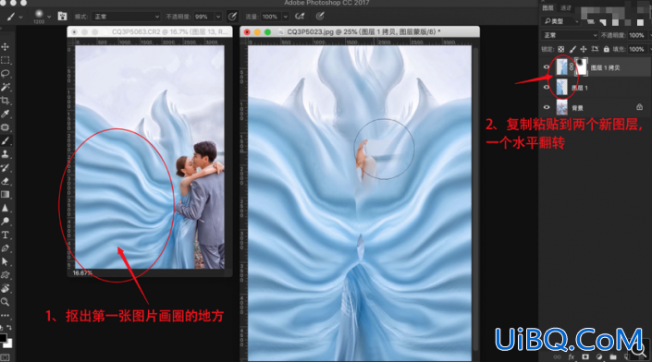Open the brush blend mode 正常 dropdown

(x=127, y=17)
